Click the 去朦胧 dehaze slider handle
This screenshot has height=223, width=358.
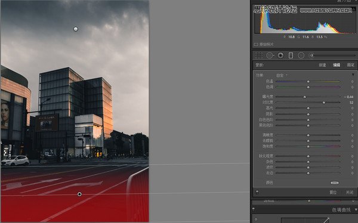tap(308, 141)
